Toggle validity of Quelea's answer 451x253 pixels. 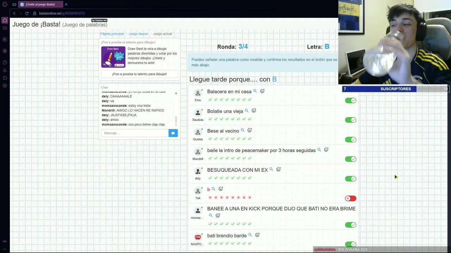[351, 140]
